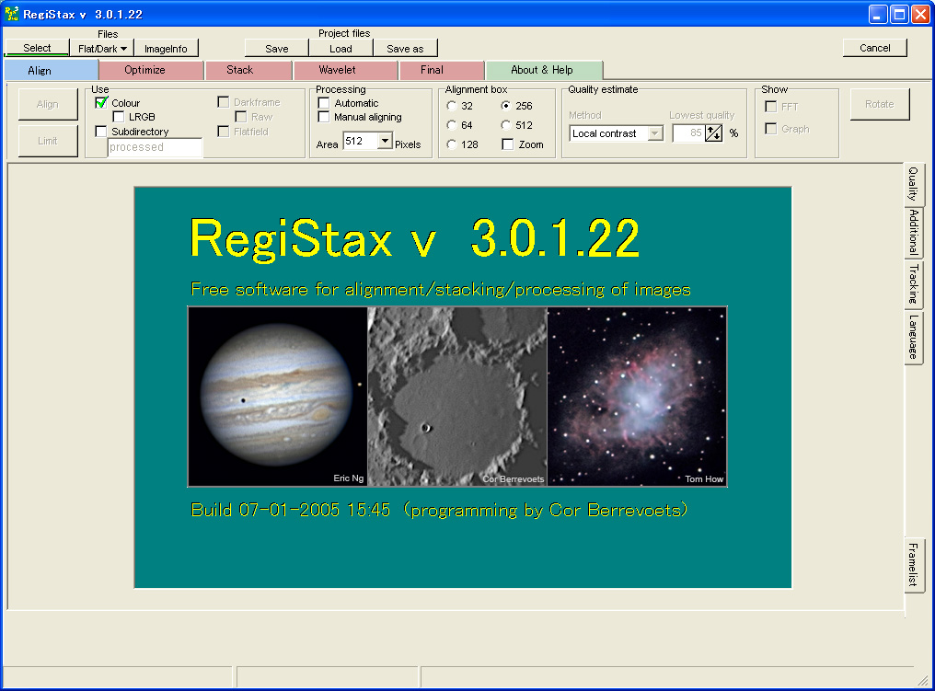Enable Automatic processing checkbox
The width and height of the screenshot is (935, 691).
click(324, 103)
